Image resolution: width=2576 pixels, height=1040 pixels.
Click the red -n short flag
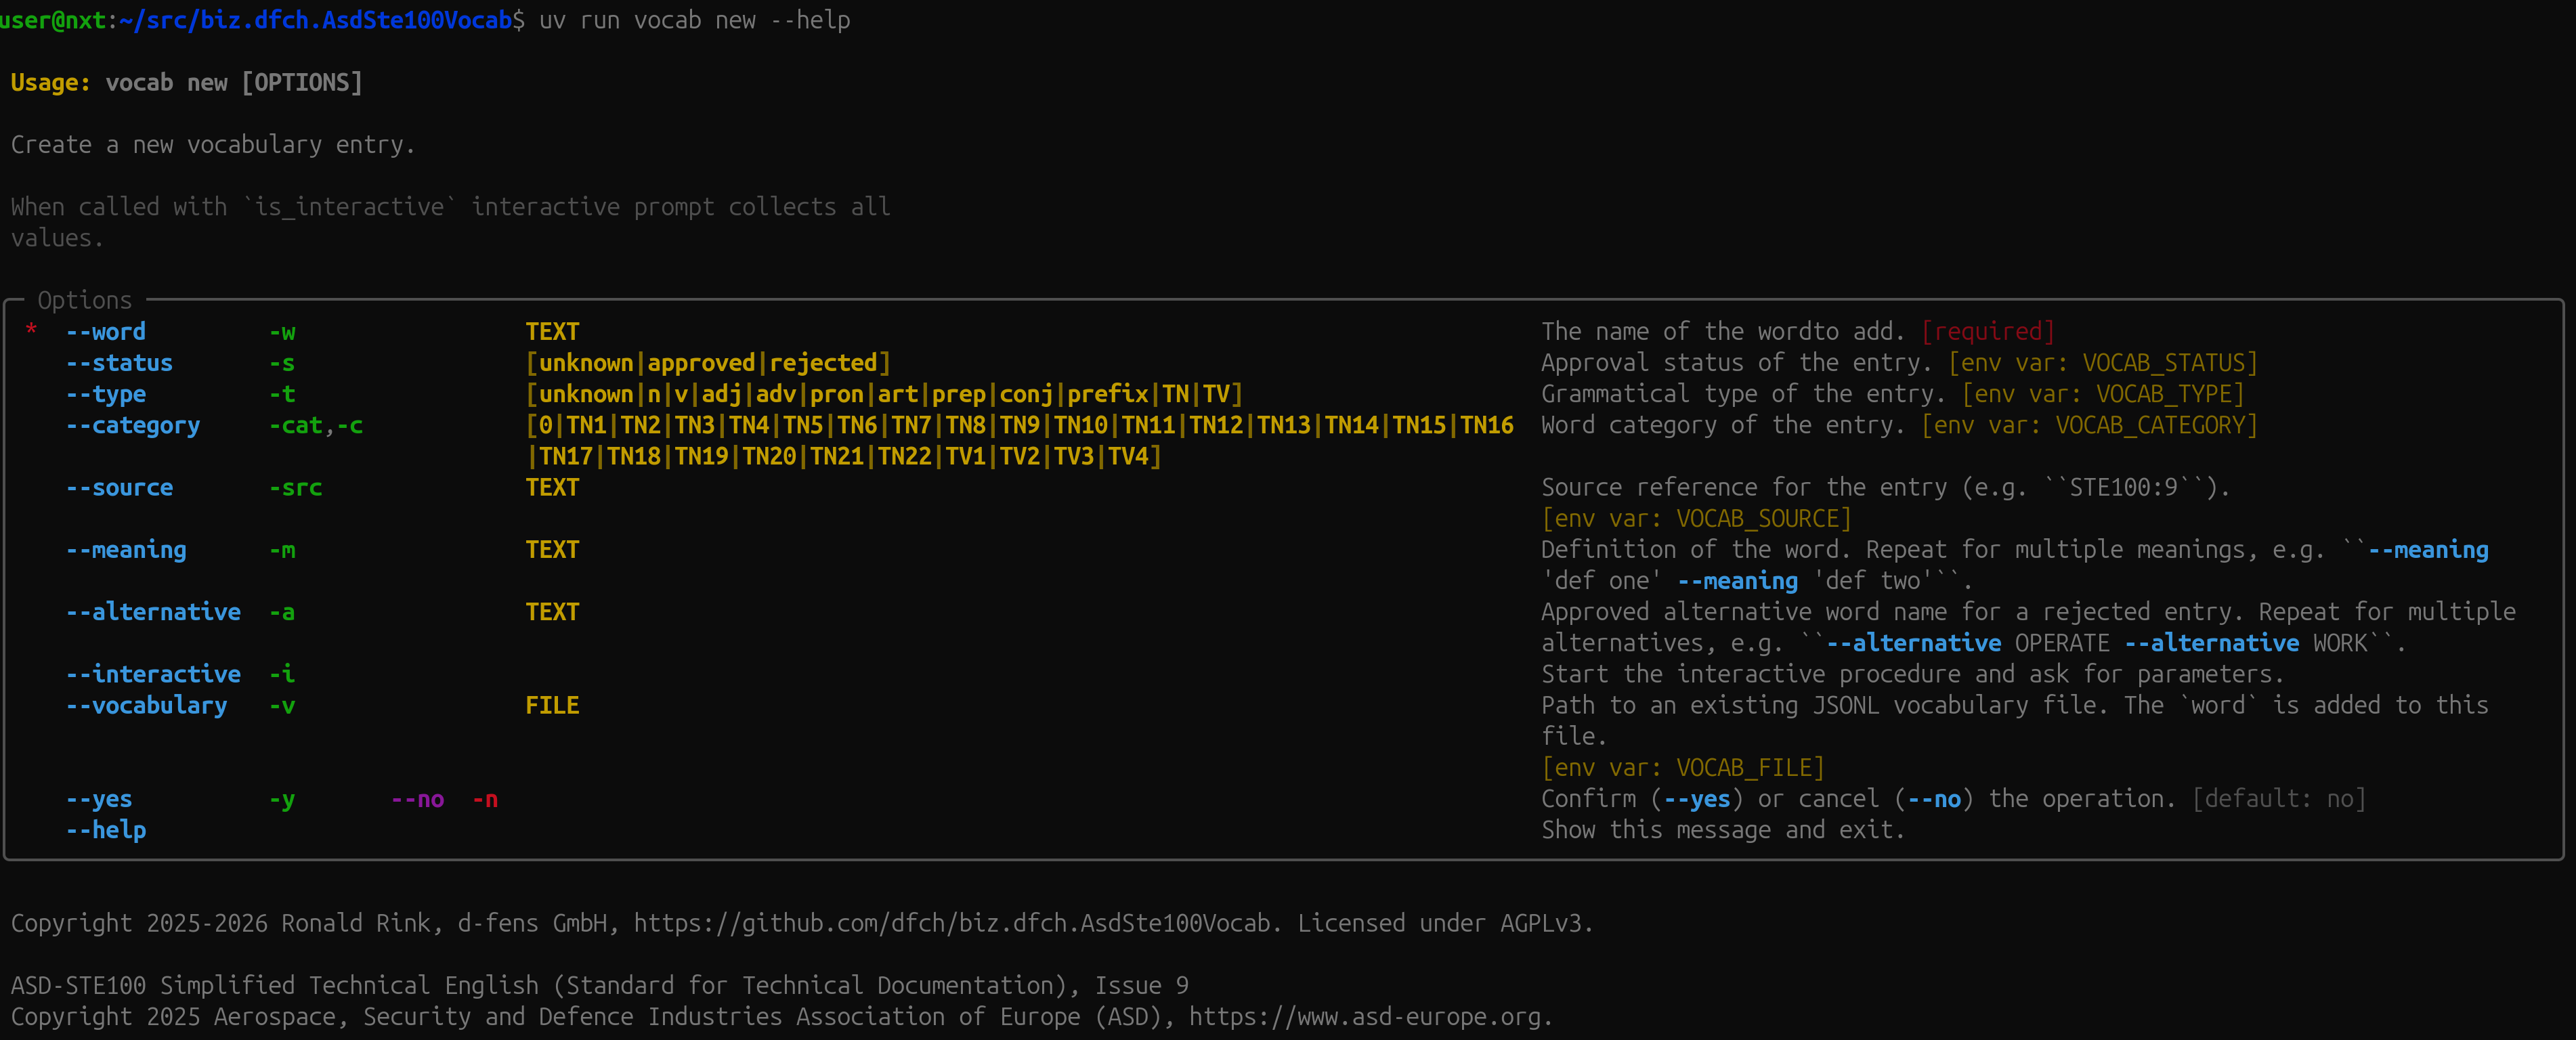click(x=485, y=799)
